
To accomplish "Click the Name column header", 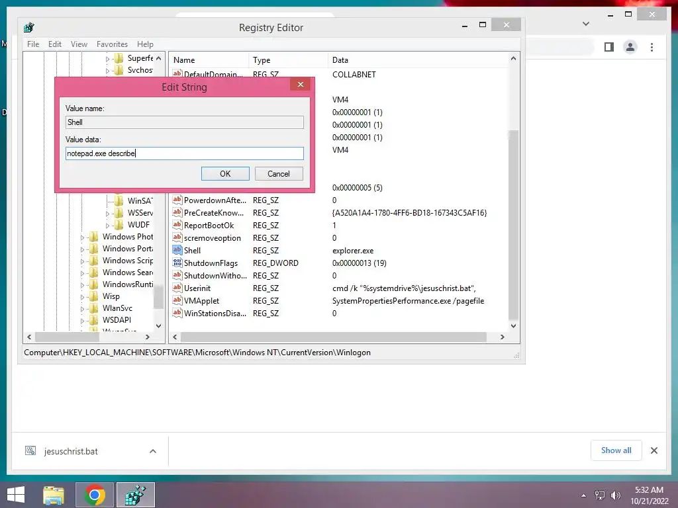I will point(209,60).
